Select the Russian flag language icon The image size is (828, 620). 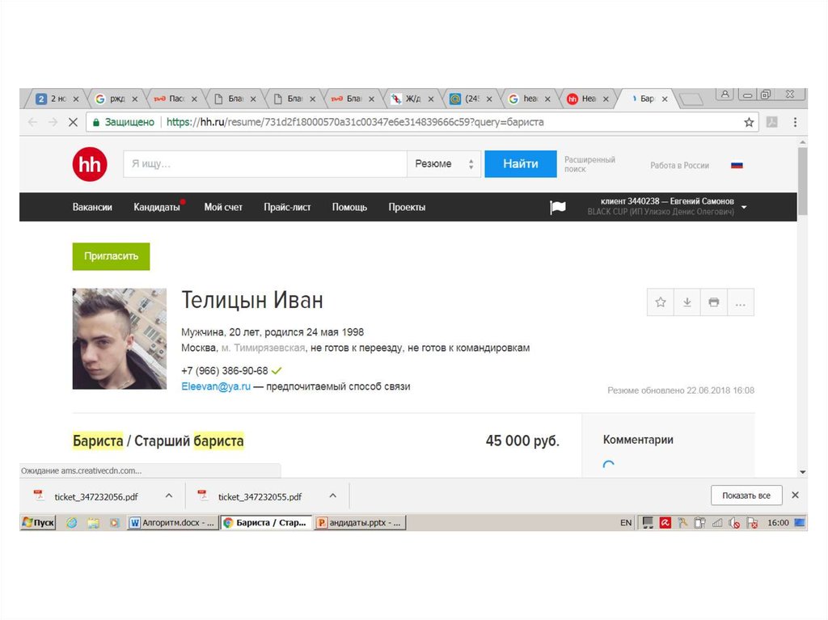click(x=737, y=165)
